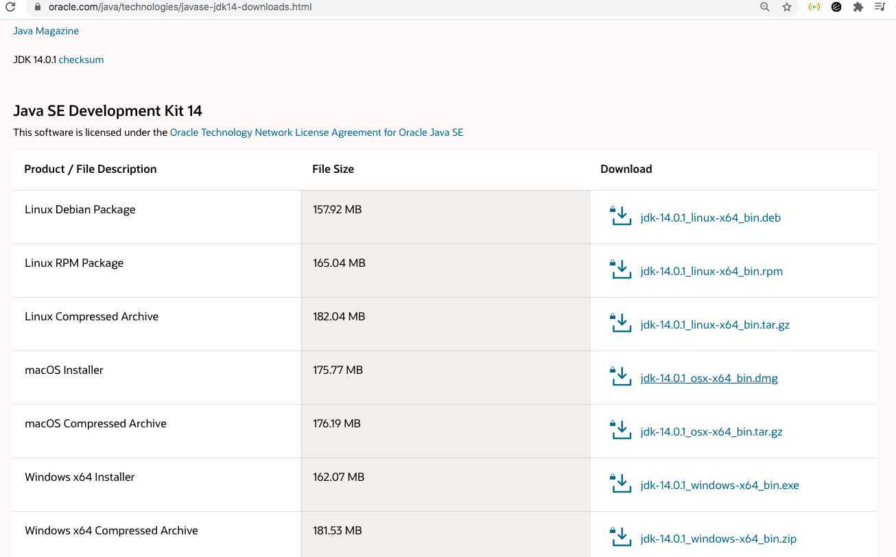Viewport: 896px width, 557px height.
Task: Click download icon for Windows x64 Compressed Archive
Action: click(x=620, y=537)
